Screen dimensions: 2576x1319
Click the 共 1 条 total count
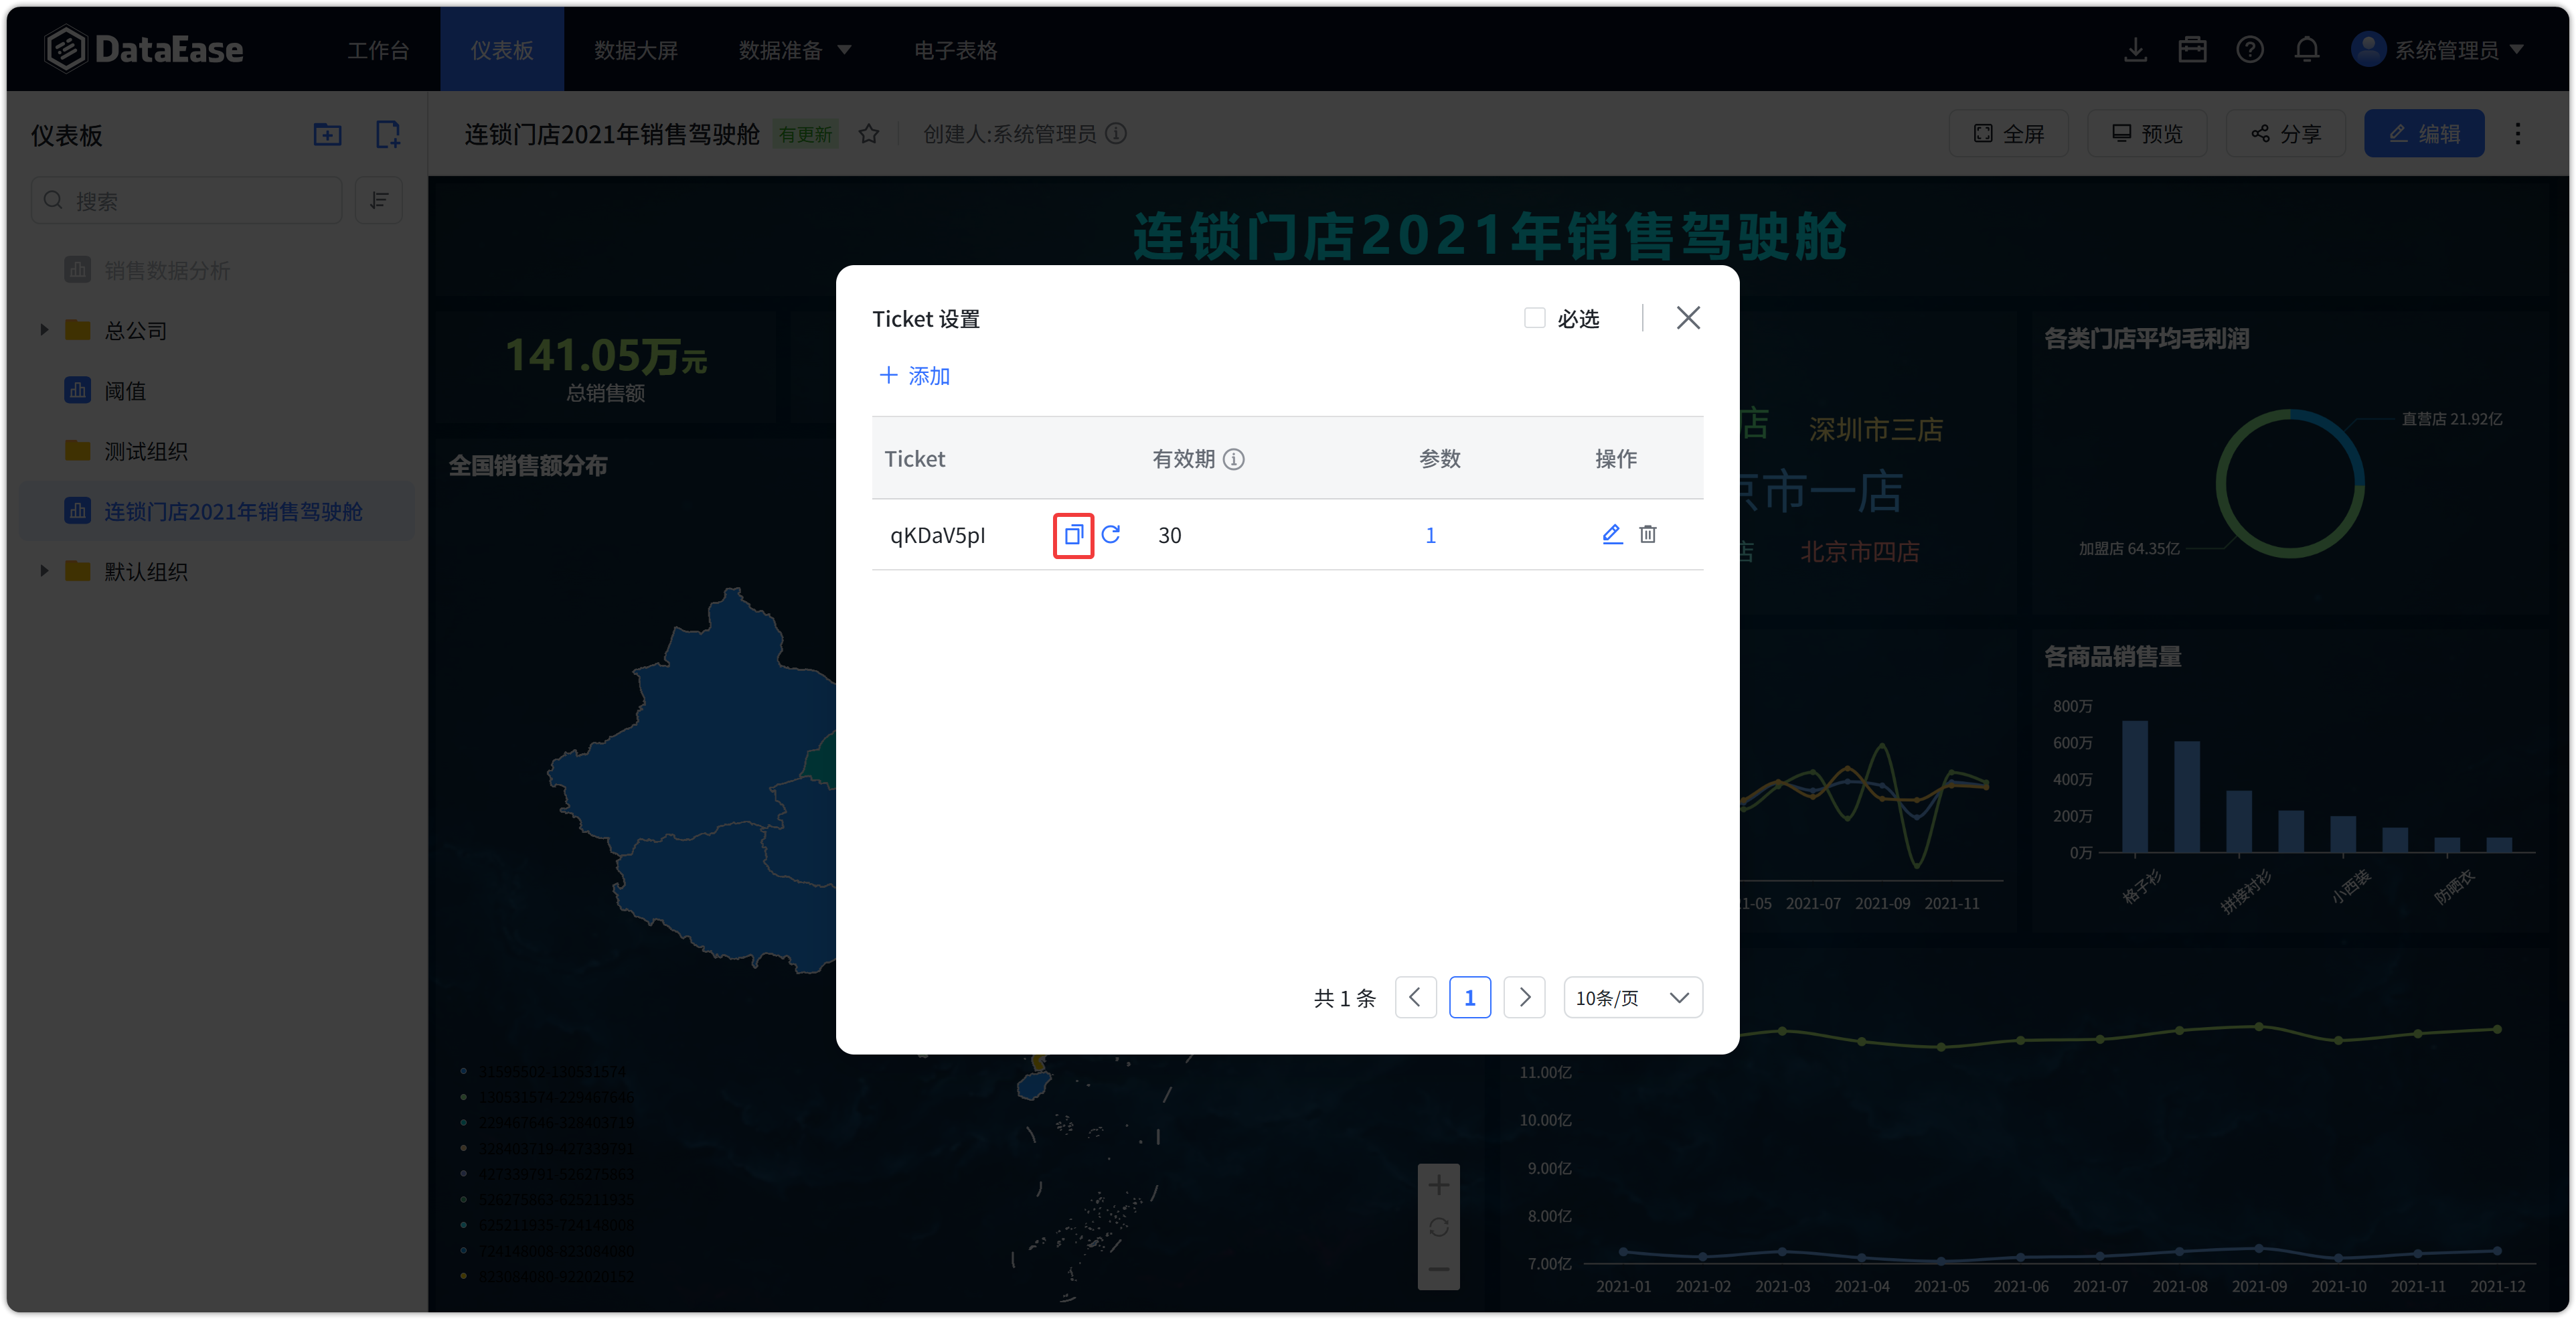[x=1345, y=998]
